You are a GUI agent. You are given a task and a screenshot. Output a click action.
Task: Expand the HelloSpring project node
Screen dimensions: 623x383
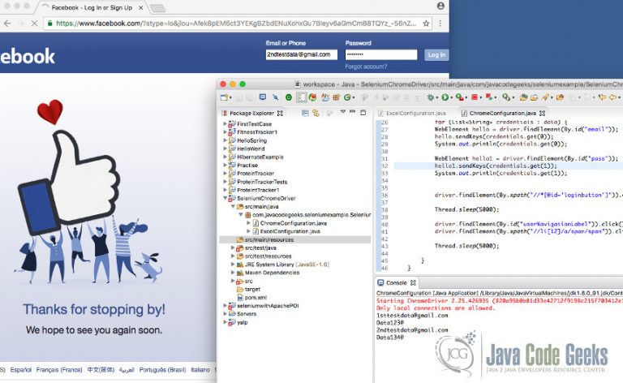pos(225,140)
